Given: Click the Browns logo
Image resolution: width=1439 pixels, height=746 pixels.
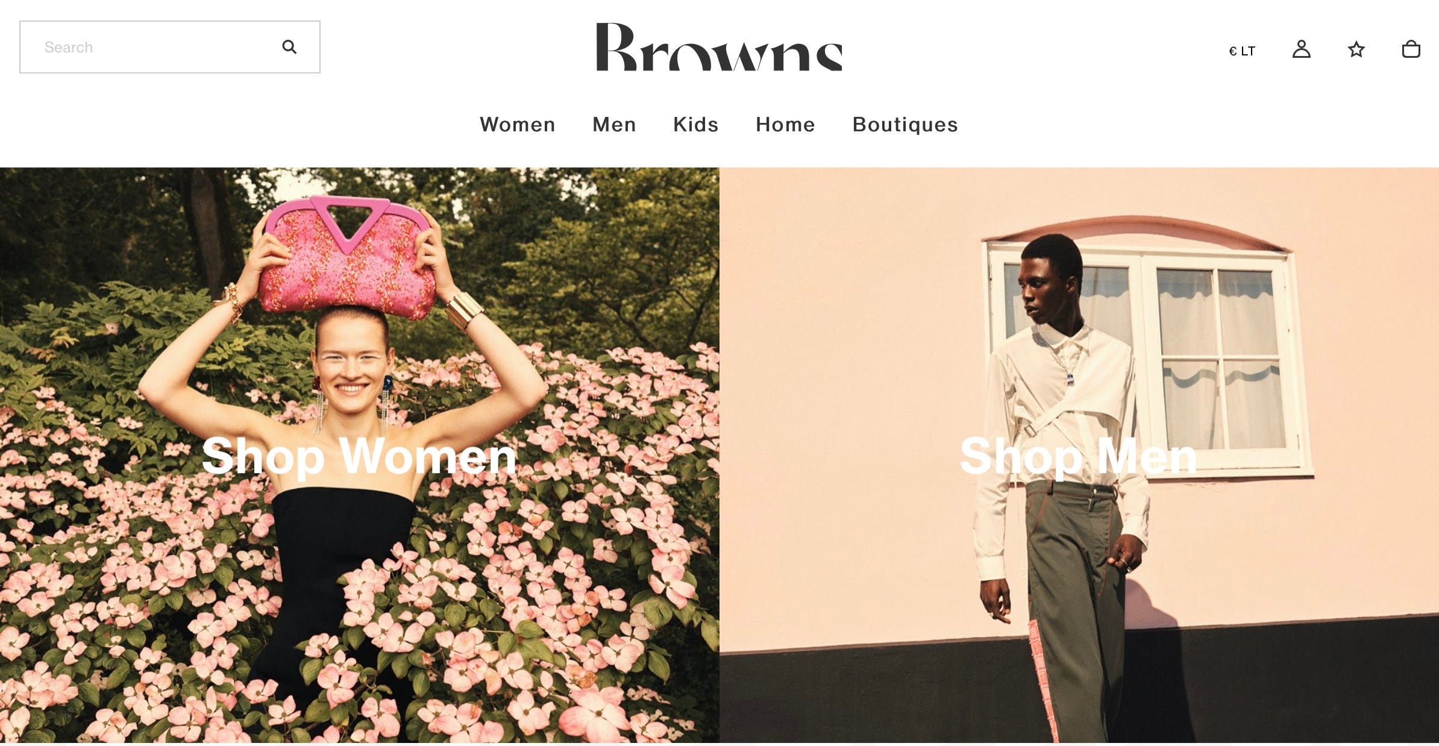Looking at the screenshot, I should point(719,47).
